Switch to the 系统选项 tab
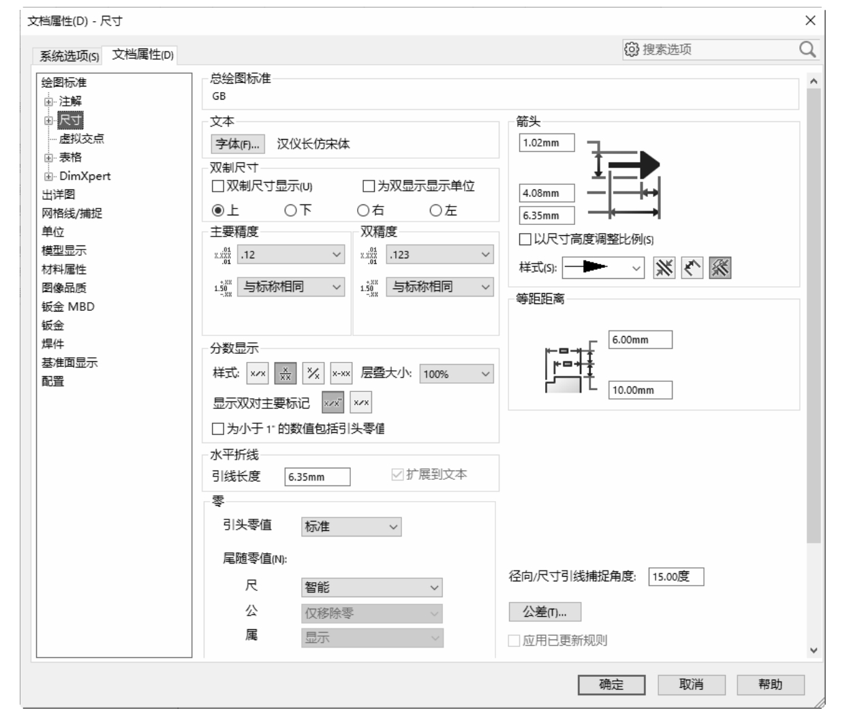This screenshot has width=847, height=713. [x=69, y=56]
